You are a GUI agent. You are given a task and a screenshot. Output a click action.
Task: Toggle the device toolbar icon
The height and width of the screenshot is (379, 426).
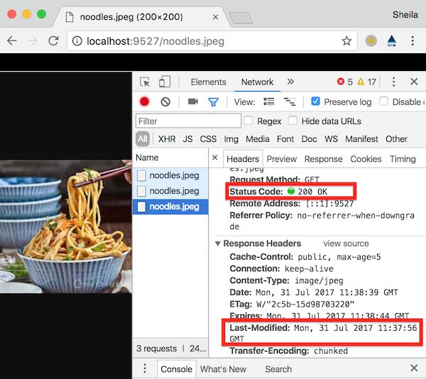(165, 82)
